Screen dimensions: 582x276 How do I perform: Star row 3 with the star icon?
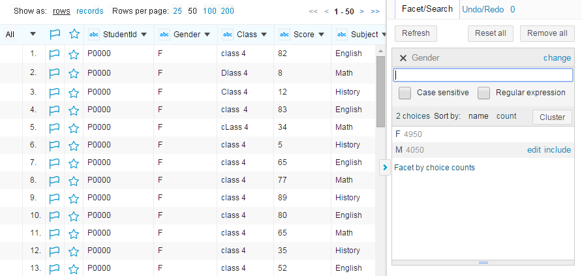click(74, 93)
